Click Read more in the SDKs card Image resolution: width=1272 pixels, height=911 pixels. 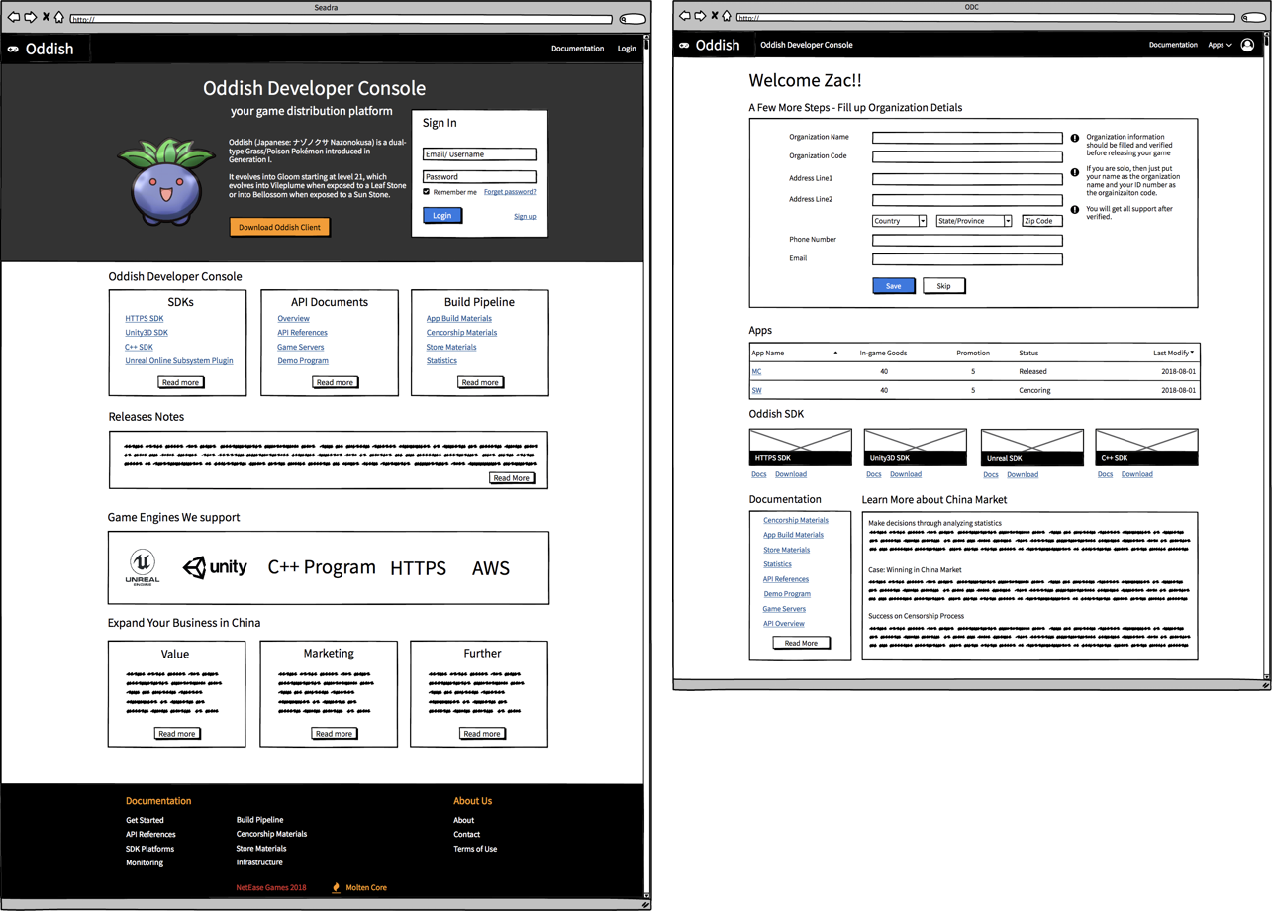tap(180, 382)
